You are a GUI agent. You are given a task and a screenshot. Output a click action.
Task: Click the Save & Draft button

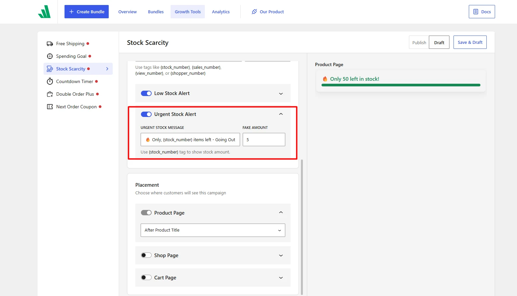click(x=470, y=42)
